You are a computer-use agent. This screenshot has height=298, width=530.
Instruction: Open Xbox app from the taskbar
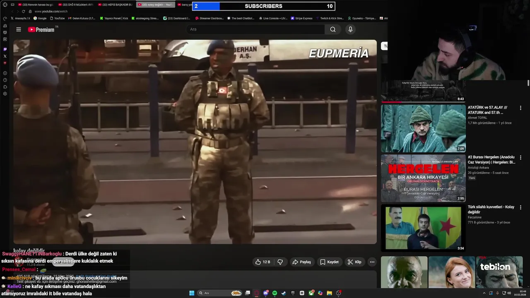tap(311, 293)
